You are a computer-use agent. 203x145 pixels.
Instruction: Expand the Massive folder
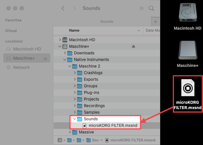click(x=70, y=132)
